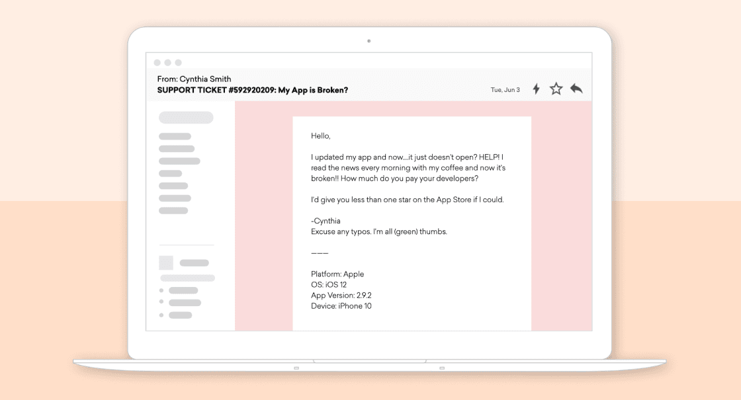Click the laptop webcam dot above the screen
Image resolution: width=741 pixels, height=400 pixels.
[x=369, y=41]
